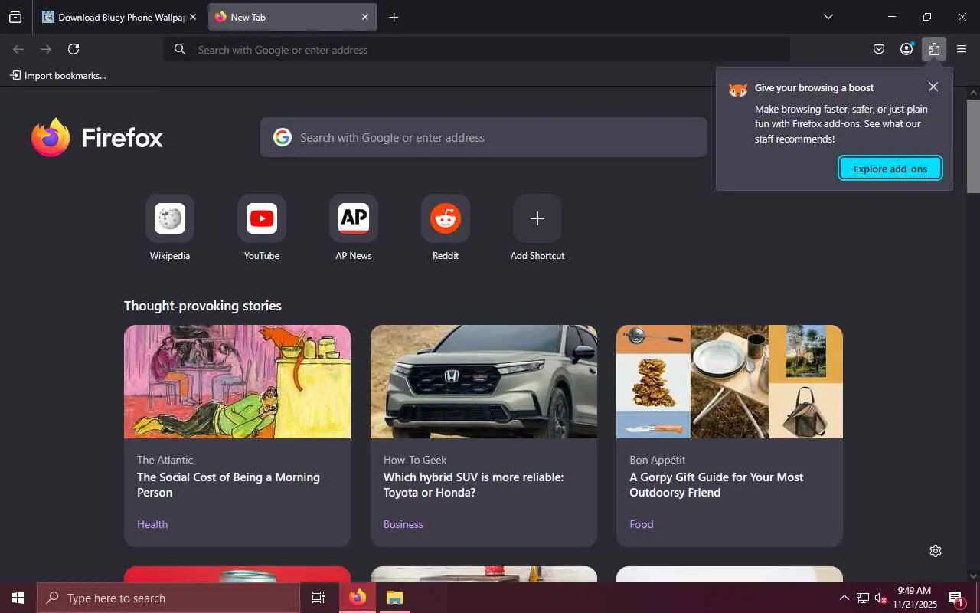Click the magnifier icon in address bar
980x613 pixels.
coord(180,49)
